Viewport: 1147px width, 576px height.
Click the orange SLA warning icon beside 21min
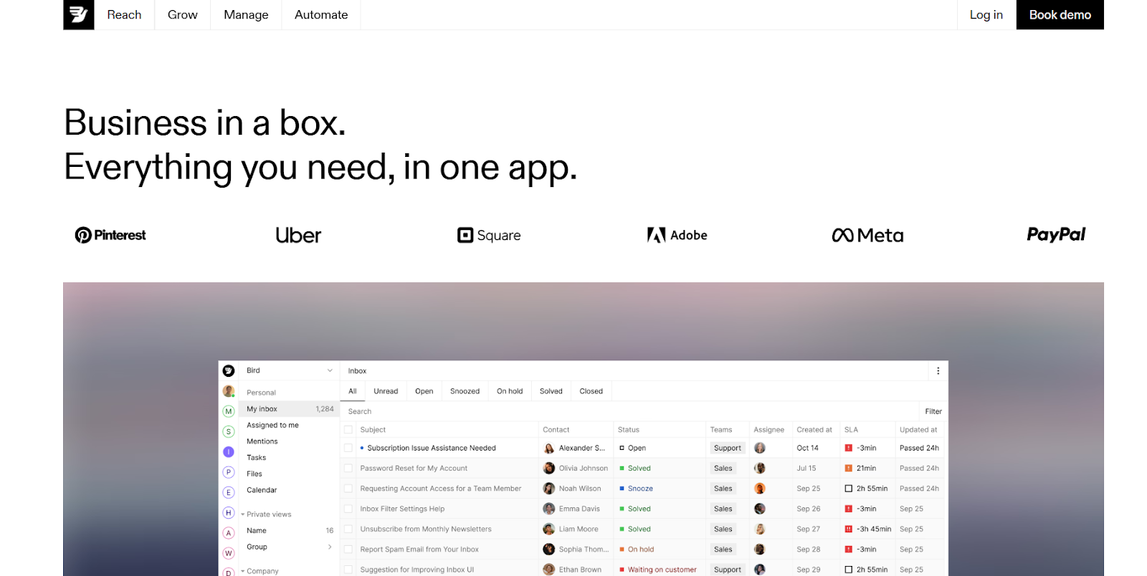849,468
